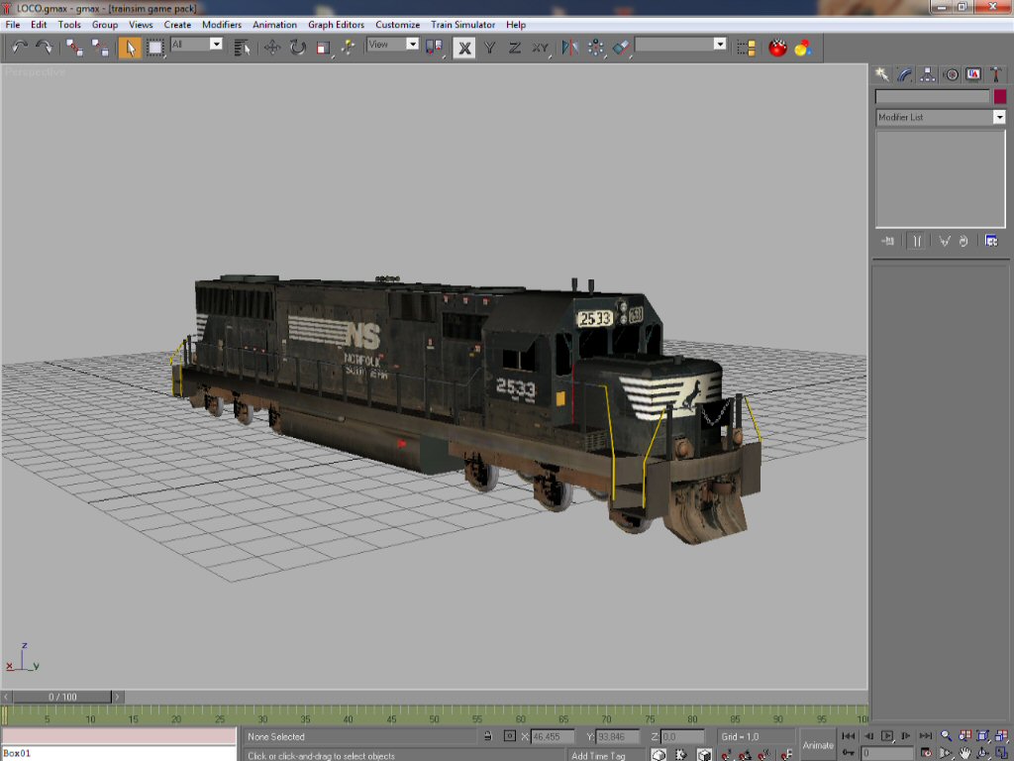Undo the last action with the Undo arrow
The height and width of the screenshot is (761, 1014).
20,48
